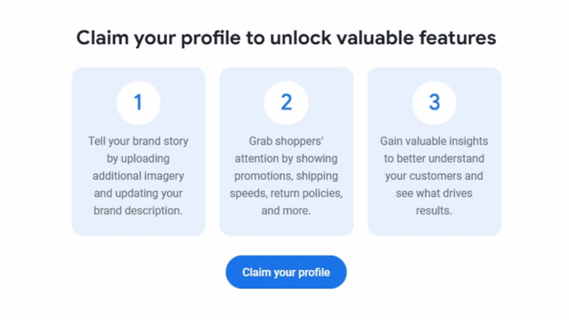Viewport: 569px width, 320px height.
Task: Select the "see what drives" text line
Action: pyautogui.click(x=434, y=193)
